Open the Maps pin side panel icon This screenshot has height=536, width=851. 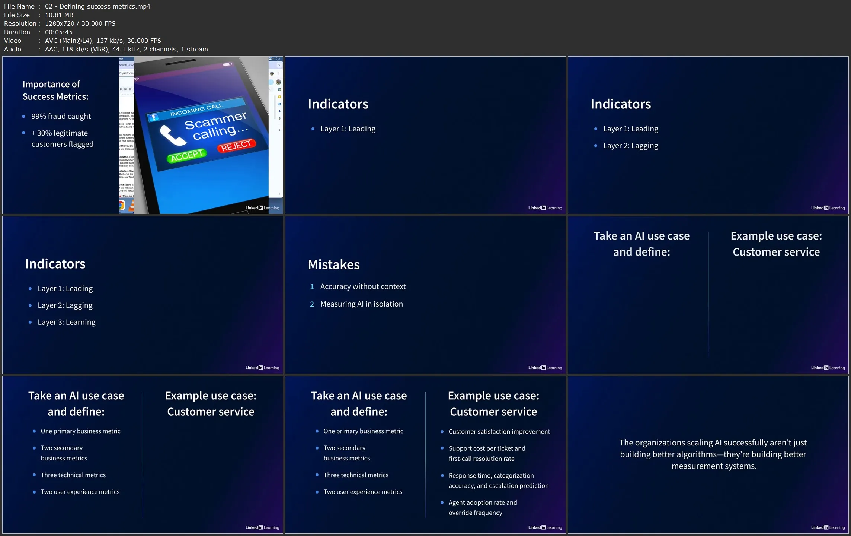click(279, 118)
